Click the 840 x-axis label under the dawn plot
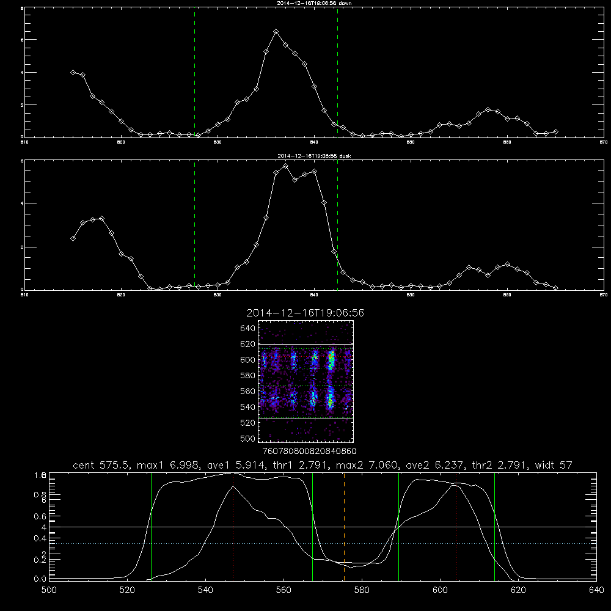Viewport: 611px width, 611px height. (x=315, y=142)
